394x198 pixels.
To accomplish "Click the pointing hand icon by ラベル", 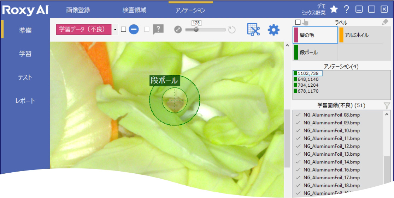I will [305, 22].
